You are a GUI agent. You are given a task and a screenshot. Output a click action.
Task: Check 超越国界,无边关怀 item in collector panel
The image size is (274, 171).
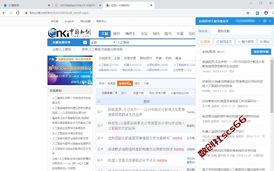[x=200, y=62]
